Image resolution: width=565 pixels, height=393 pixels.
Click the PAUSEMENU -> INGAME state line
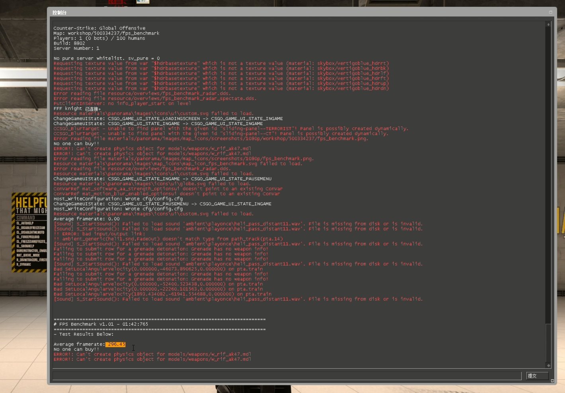(162, 204)
